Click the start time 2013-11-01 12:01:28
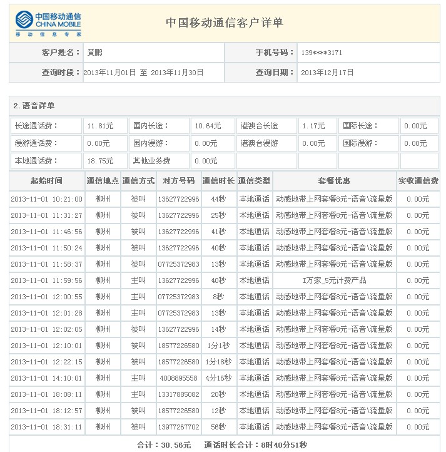Image resolution: width=446 pixels, height=452 pixels. 46,313
